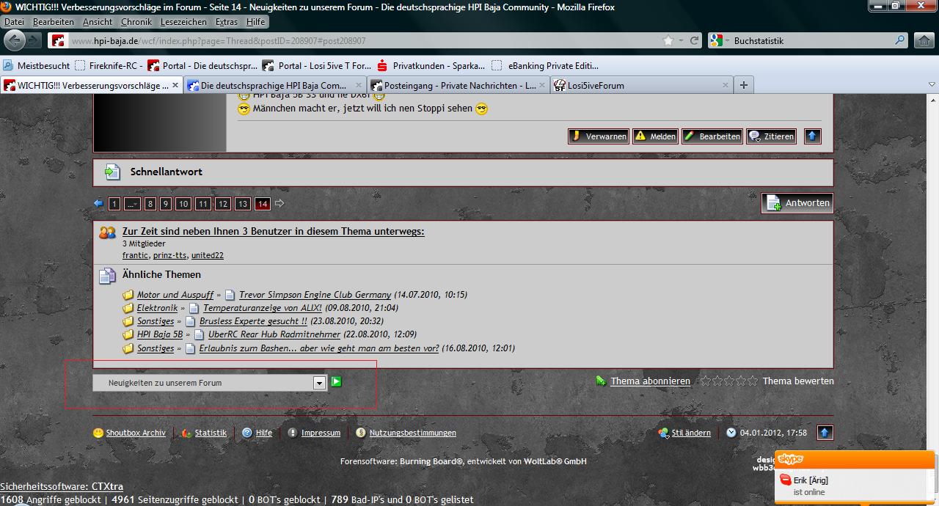
Task: Open user profile united22
Action: pos(208,255)
